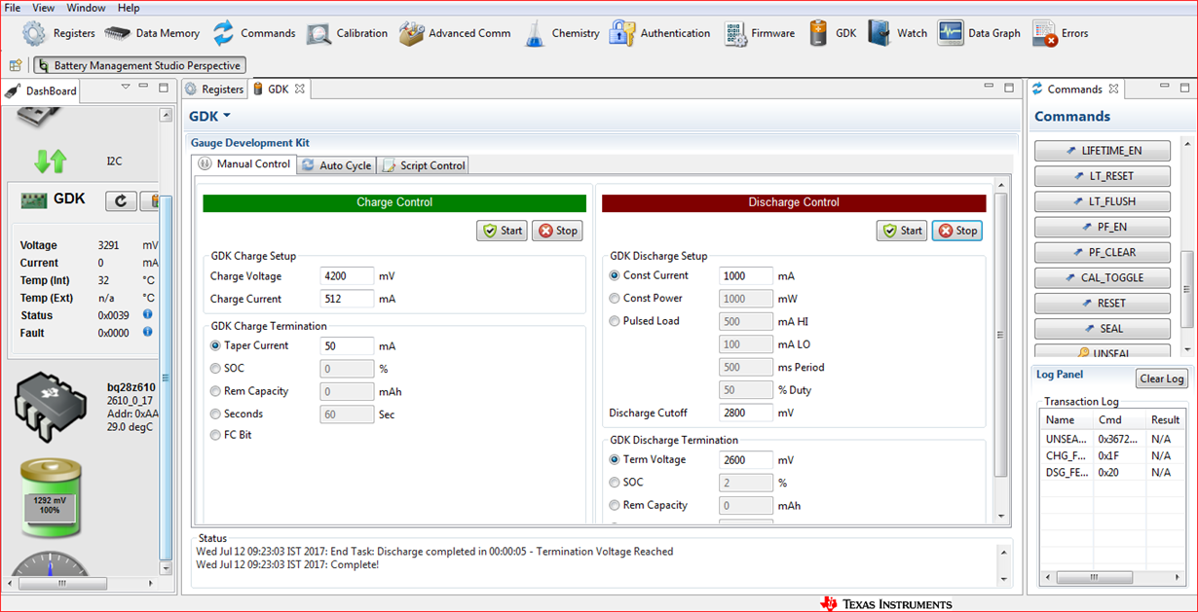Click the Status log scroll-down arrow
This screenshot has width=1198, height=612.
1005,579
